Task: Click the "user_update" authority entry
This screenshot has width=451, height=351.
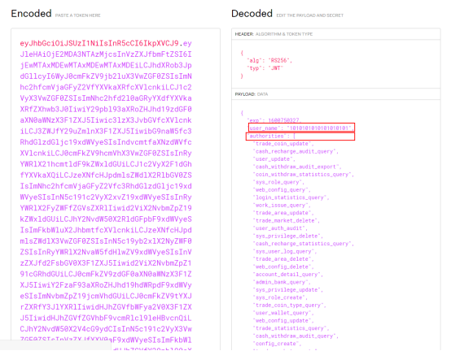Action: (274, 159)
